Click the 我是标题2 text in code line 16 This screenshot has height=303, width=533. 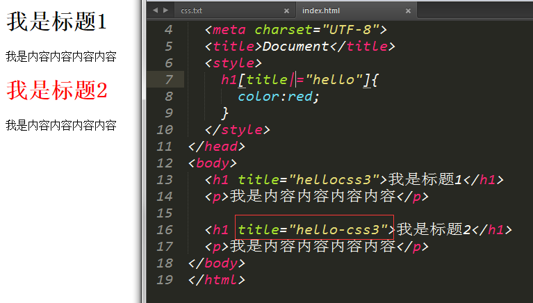(x=434, y=229)
